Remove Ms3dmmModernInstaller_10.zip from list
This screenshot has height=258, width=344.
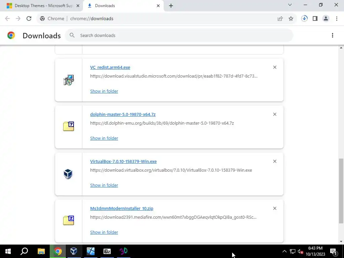[x=275, y=208]
